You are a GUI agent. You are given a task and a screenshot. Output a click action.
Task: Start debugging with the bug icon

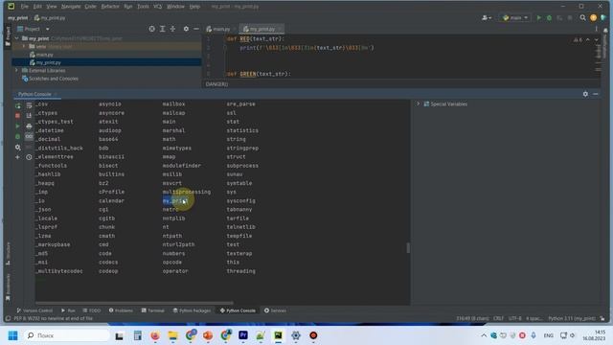pyautogui.click(x=549, y=17)
